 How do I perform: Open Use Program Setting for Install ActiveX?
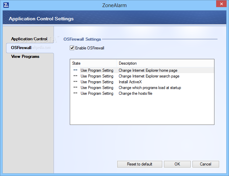coord(97,82)
